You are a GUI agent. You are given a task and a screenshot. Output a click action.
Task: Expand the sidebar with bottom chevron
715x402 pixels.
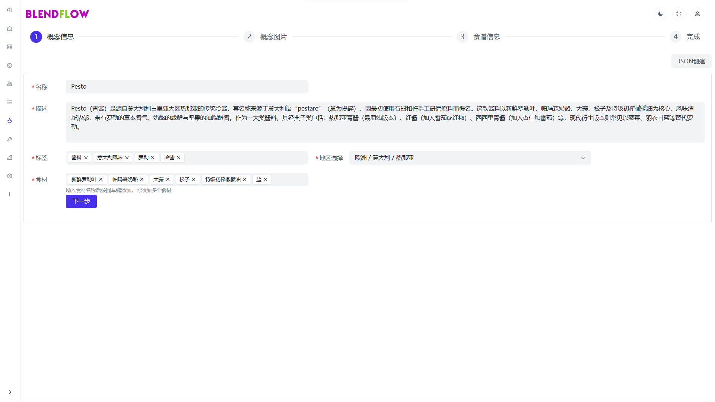[x=10, y=392]
